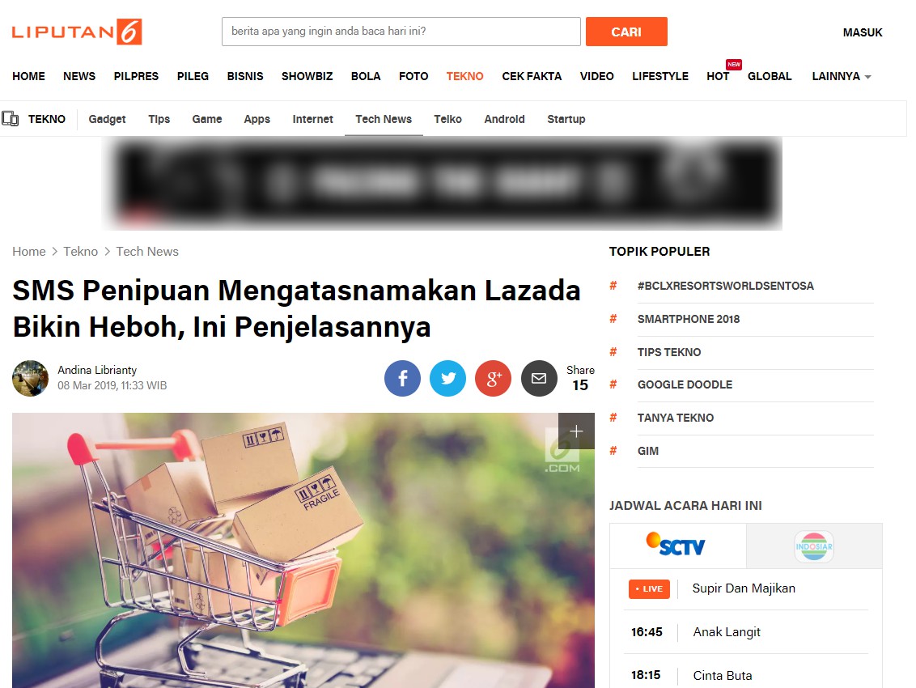The height and width of the screenshot is (688, 916).
Task: Click the LIVE Supir Dan Majikan badge
Action: click(x=649, y=588)
